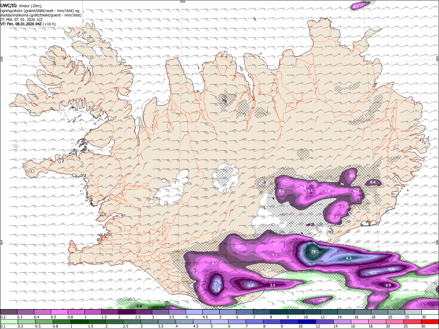Click the 4.4 precipitation value label
Screen dimensions: 439x329
tap(391, 269)
